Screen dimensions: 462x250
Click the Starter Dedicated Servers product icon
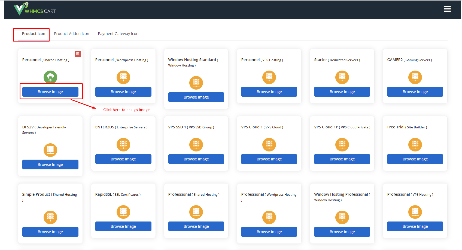(x=342, y=77)
